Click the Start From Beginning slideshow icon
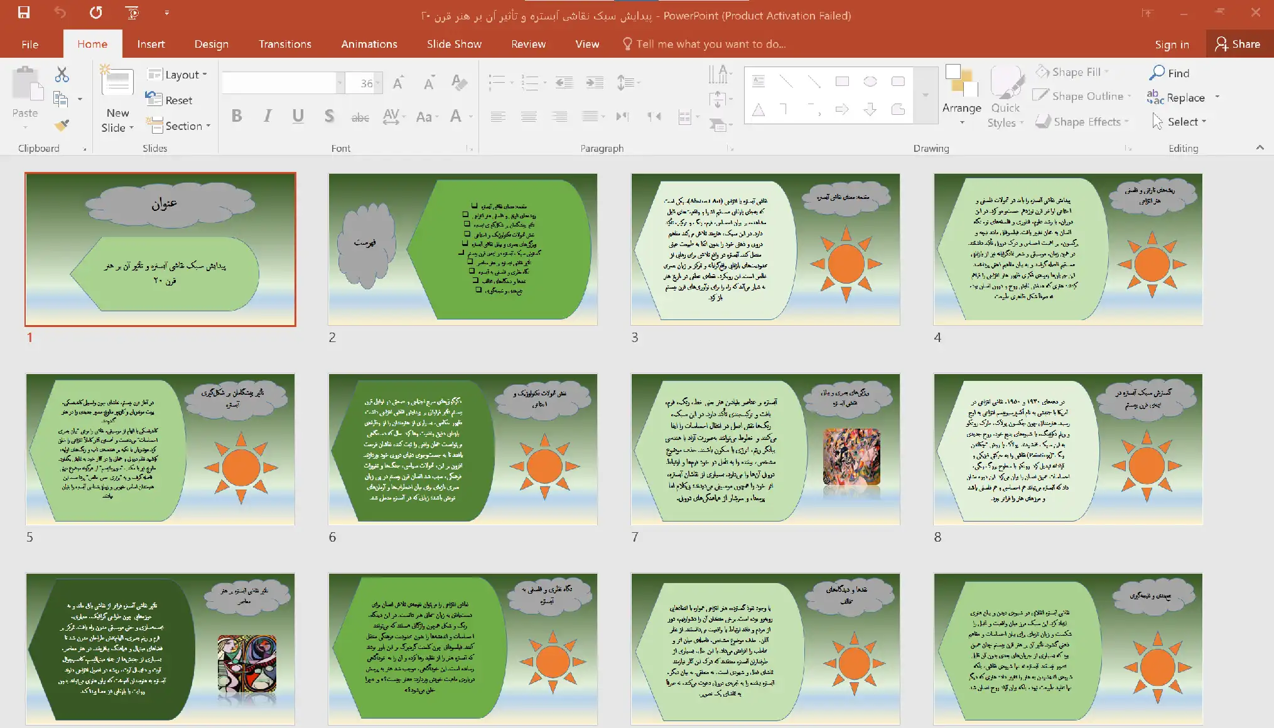 click(132, 13)
